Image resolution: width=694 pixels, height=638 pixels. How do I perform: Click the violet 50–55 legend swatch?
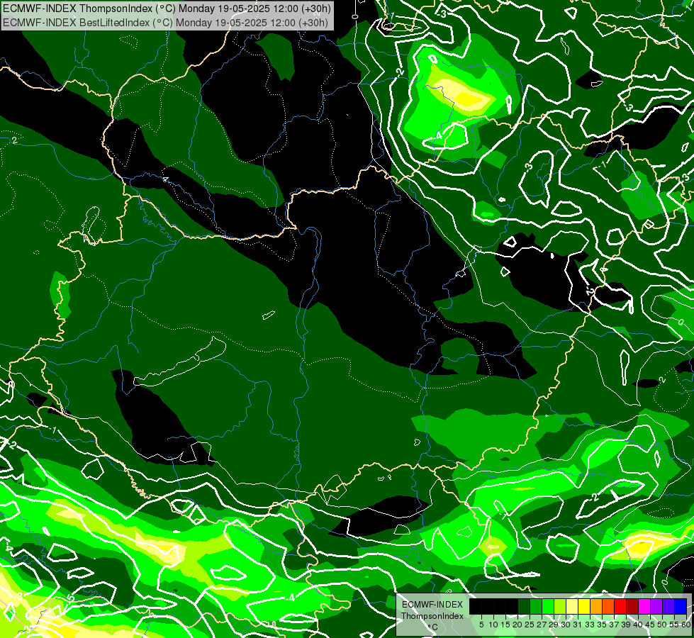[668, 606]
